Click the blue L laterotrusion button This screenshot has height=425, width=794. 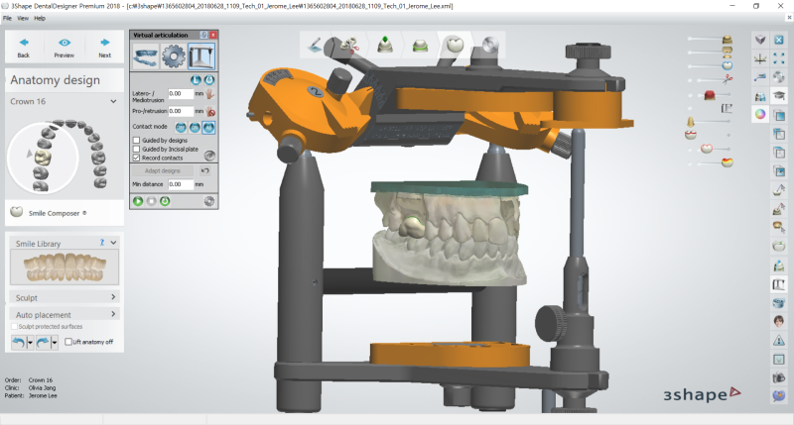tap(196, 80)
